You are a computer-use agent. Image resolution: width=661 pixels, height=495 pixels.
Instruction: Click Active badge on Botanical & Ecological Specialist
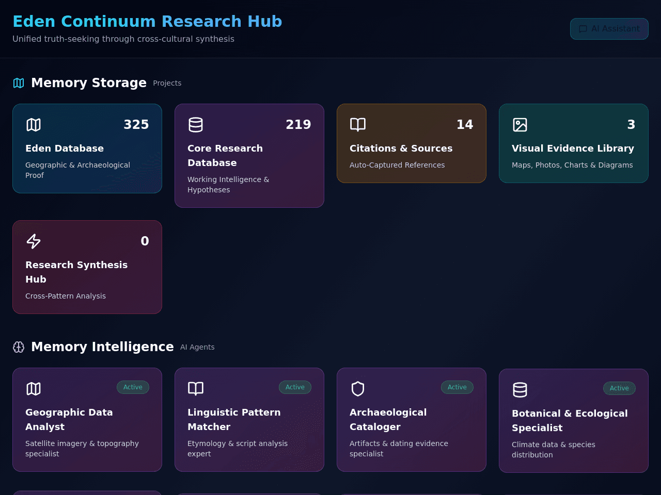pyautogui.click(x=619, y=388)
